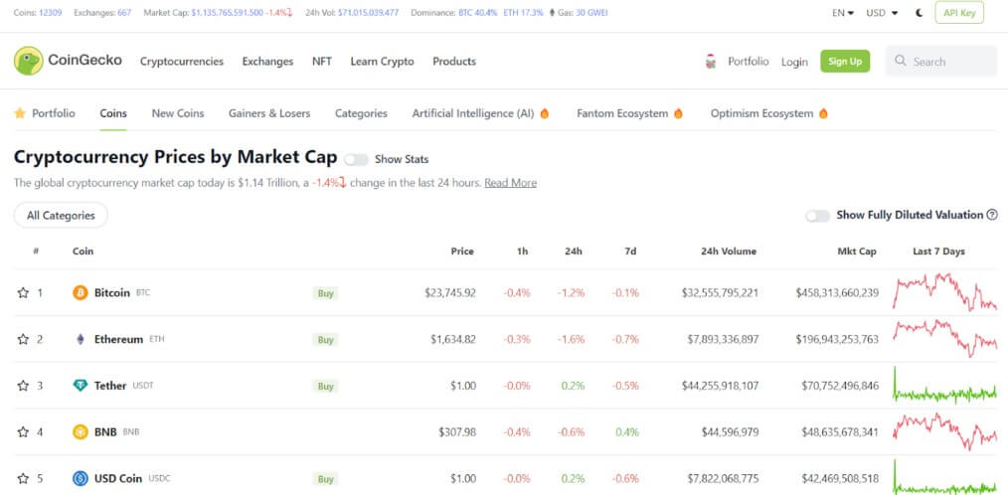Click the 30 GWEI gas link
Viewport: 1008px width, 495px height.
click(591, 13)
